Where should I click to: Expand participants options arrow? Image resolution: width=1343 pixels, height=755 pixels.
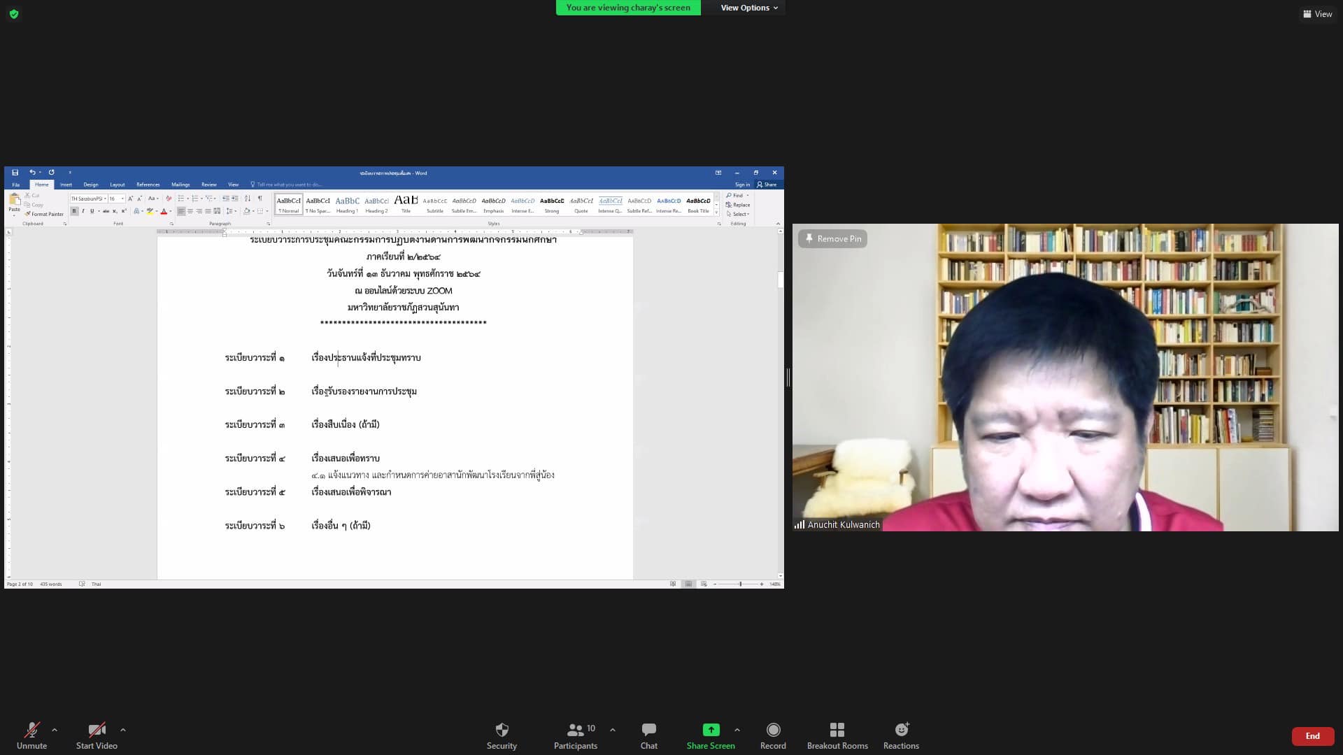pos(613,730)
